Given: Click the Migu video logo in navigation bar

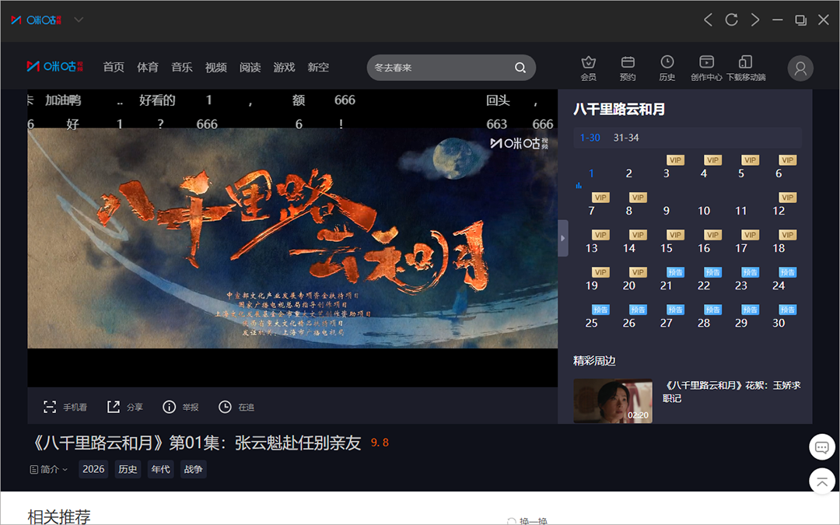Looking at the screenshot, I should (x=55, y=66).
